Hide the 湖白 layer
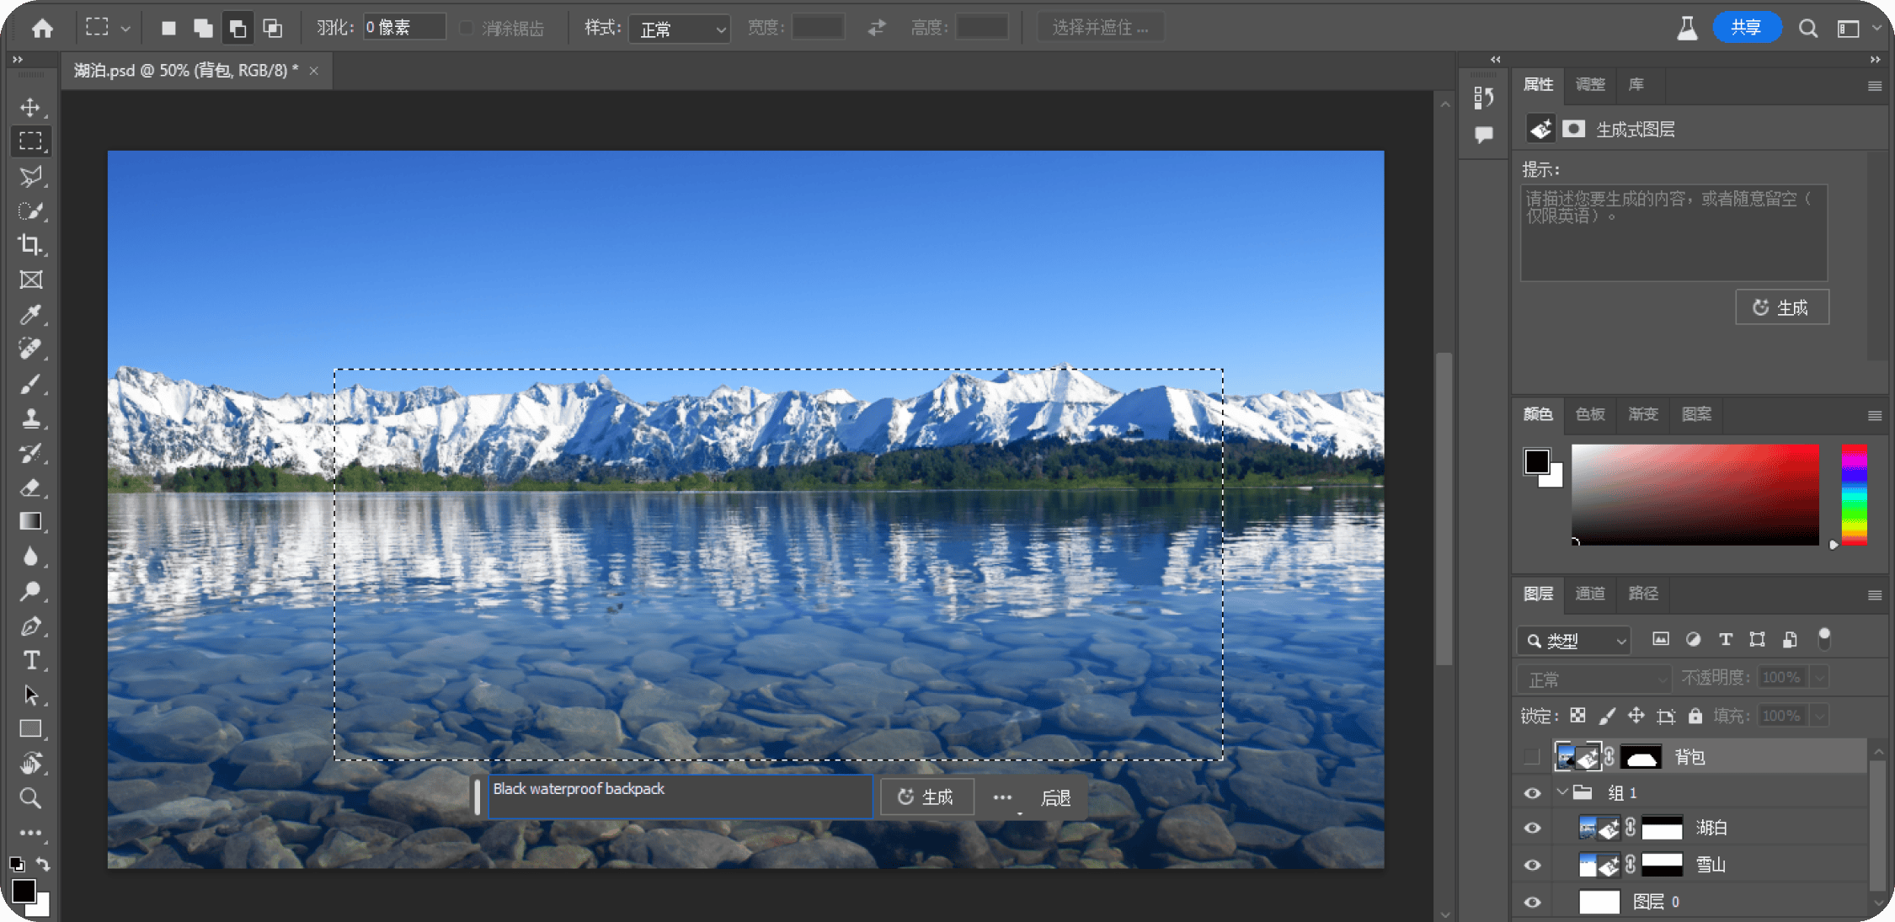This screenshot has height=922, width=1895. [1532, 829]
